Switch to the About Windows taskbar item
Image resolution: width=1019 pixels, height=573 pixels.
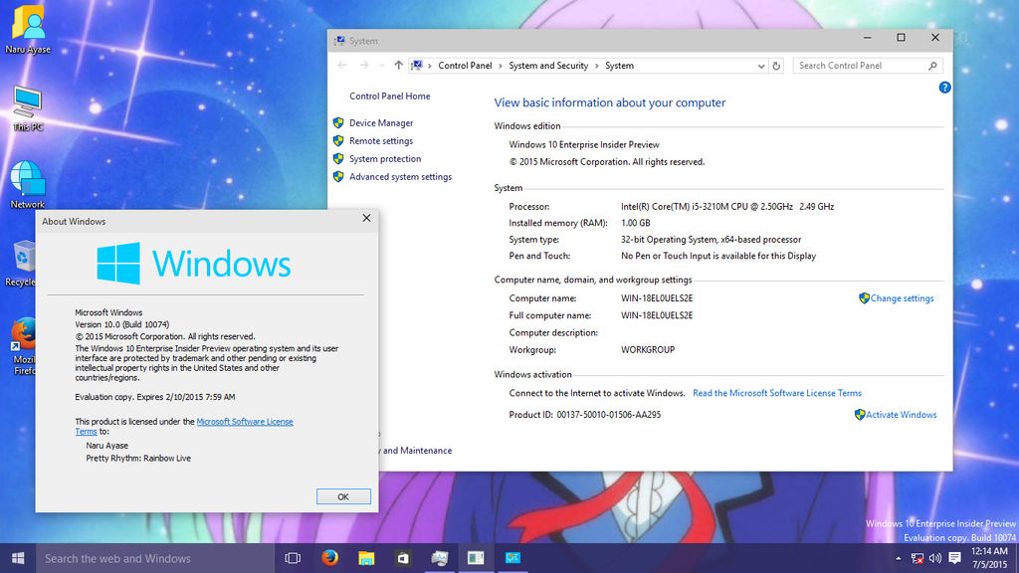pyautogui.click(x=476, y=558)
